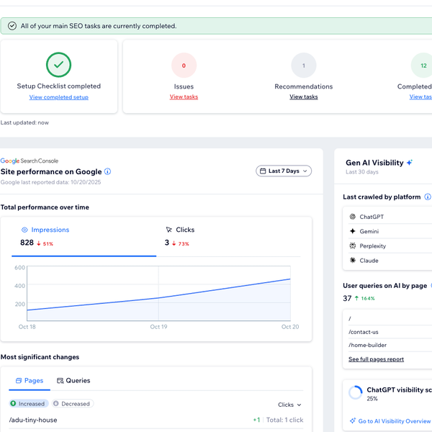Open the Clicks sort dropdown
The height and width of the screenshot is (432, 432).
pyautogui.click(x=289, y=405)
